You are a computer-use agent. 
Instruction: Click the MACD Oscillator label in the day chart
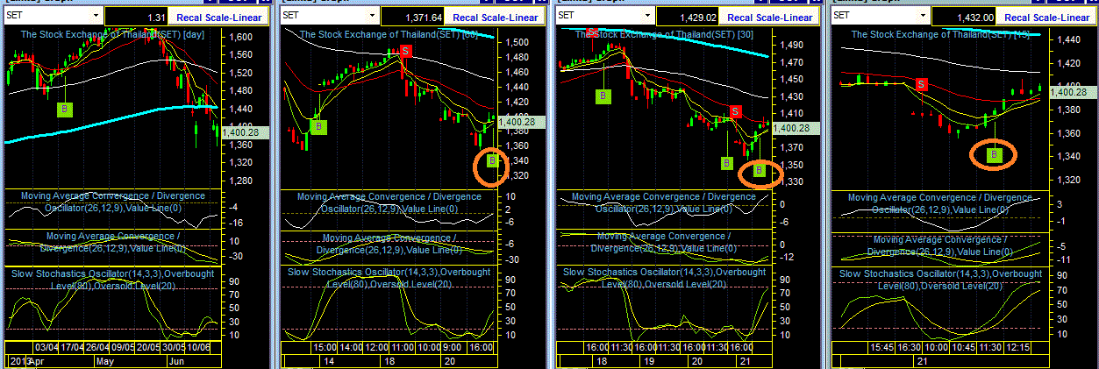coord(113,202)
